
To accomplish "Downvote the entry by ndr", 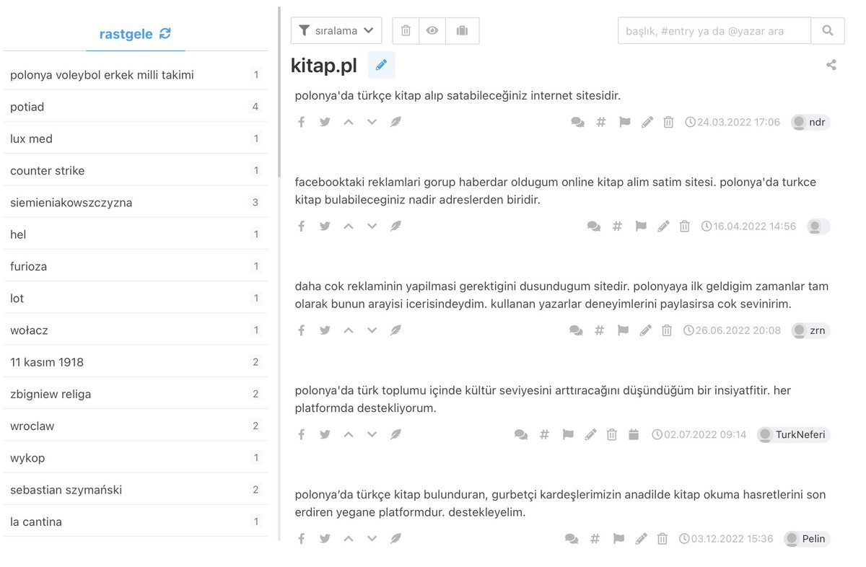I will pyautogui.click(x=372, y=122).
